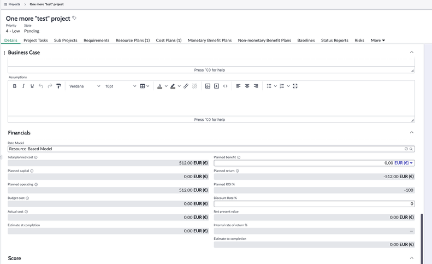Open the Verdana font family dropdown

(x=85, y=86)
